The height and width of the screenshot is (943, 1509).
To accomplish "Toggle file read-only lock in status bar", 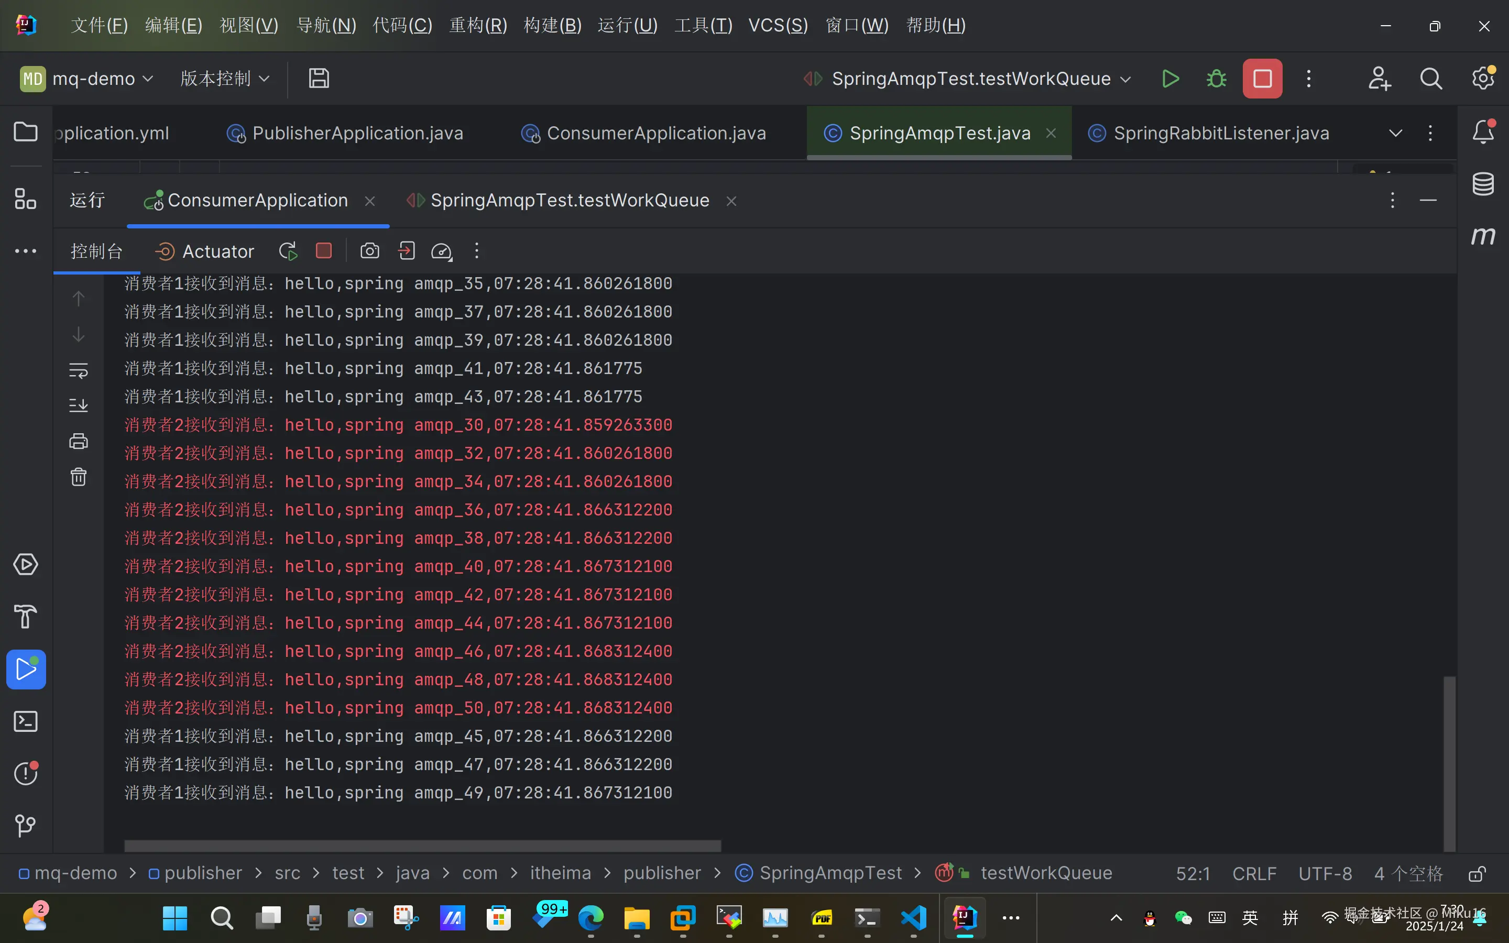I will (1477, 874).
